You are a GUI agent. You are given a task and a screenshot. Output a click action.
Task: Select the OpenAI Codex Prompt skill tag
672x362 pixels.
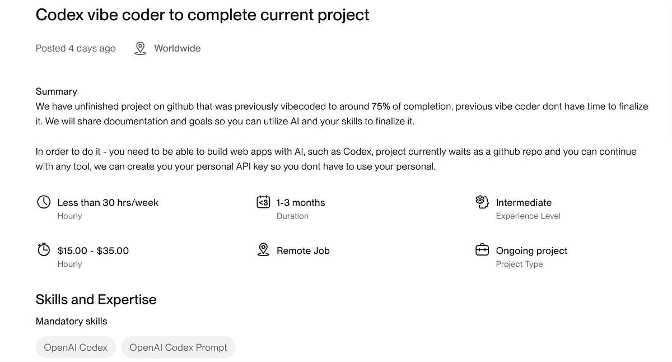178,347
